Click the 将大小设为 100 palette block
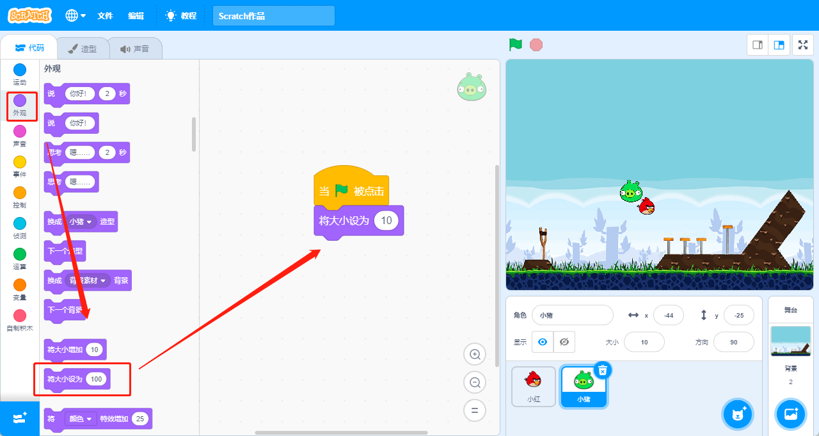Viewport: 819px width, 436px height. (x=77, y=379)
